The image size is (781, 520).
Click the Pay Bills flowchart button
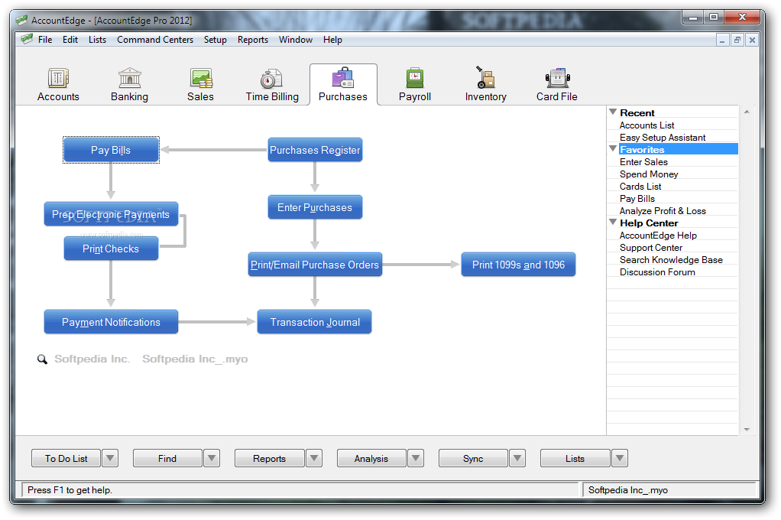point(111,150)
